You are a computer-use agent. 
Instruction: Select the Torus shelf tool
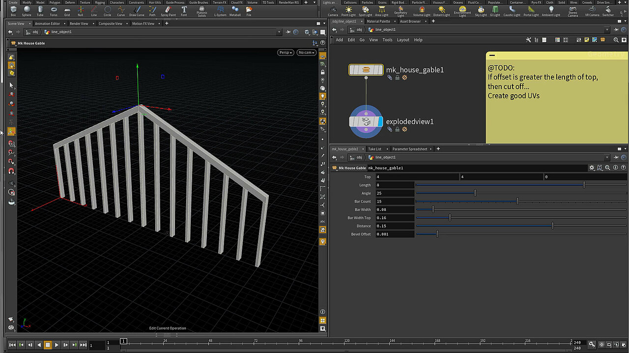tap(54, 11)
